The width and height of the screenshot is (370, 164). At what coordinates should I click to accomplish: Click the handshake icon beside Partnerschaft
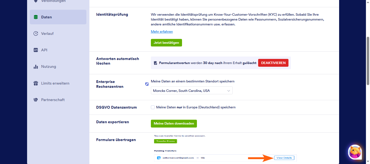coord(36,100)
